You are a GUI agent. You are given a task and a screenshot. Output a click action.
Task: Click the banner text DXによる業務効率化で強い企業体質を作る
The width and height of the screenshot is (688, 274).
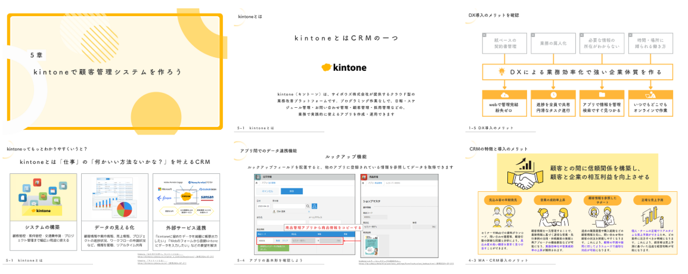click(586, 71)
